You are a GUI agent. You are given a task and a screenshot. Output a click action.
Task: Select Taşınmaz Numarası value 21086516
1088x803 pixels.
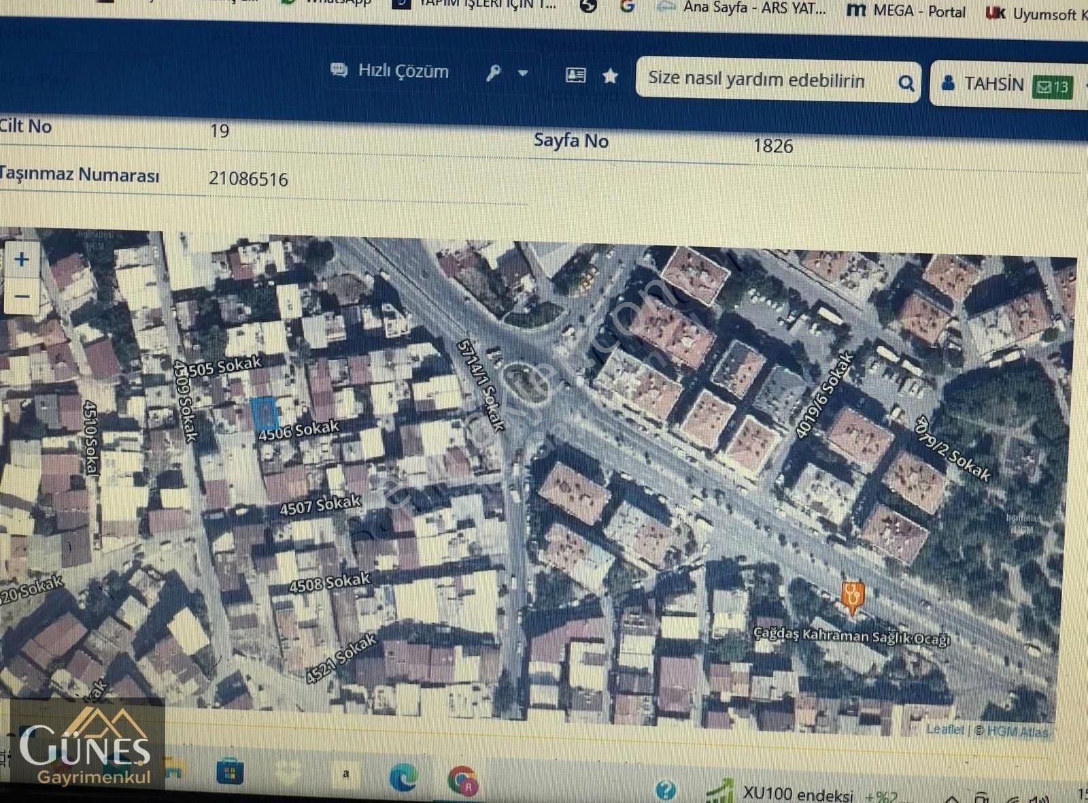248,179
